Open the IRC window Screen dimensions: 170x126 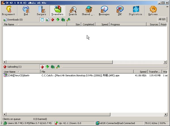[120, 10]
